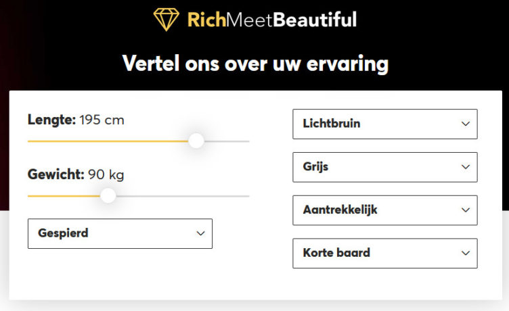Image resolution: width=509 pixels, height=311 pixels.
Task: Click the chevron arrow in the Grijs box
Action: coord(465,167)
